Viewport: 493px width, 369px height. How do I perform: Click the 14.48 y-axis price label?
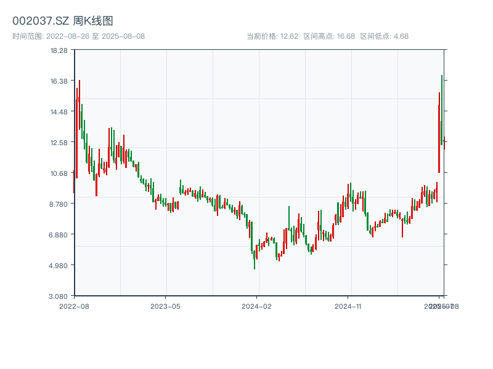click(59, 112)
